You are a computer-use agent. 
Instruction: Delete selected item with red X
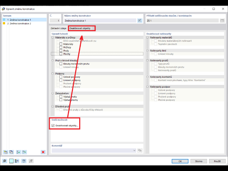(43, 152)
